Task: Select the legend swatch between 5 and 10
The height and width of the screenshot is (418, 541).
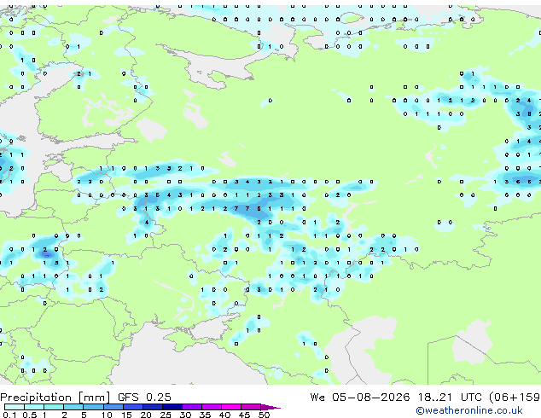Action: point(93,407)
